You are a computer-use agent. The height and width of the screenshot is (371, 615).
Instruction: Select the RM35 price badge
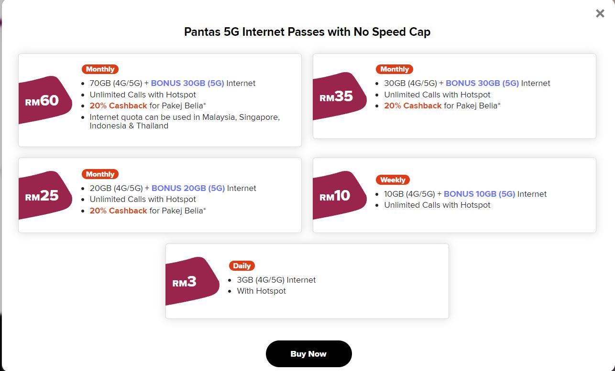tap(336, 97)
